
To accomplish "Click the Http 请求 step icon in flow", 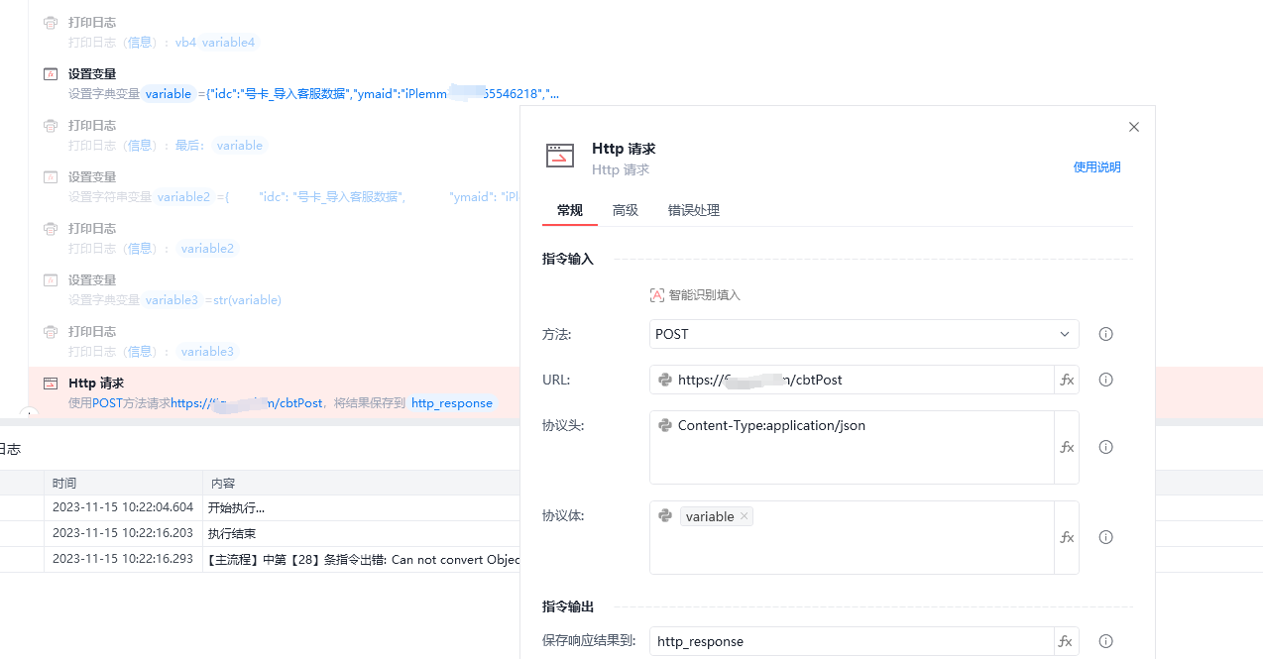I will pos(51,384).
